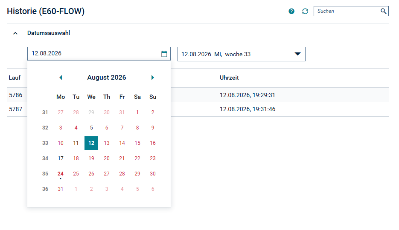Select August 25 in calendar
The height and width of the screenshot is (230, 399).
(x=76, y=174)
